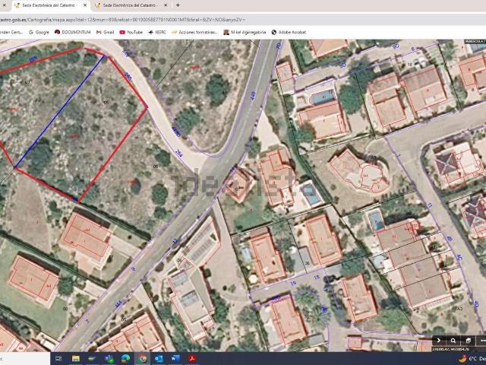Switch to the second Sede Electrónica del Catastro tab

coord(126,5)
